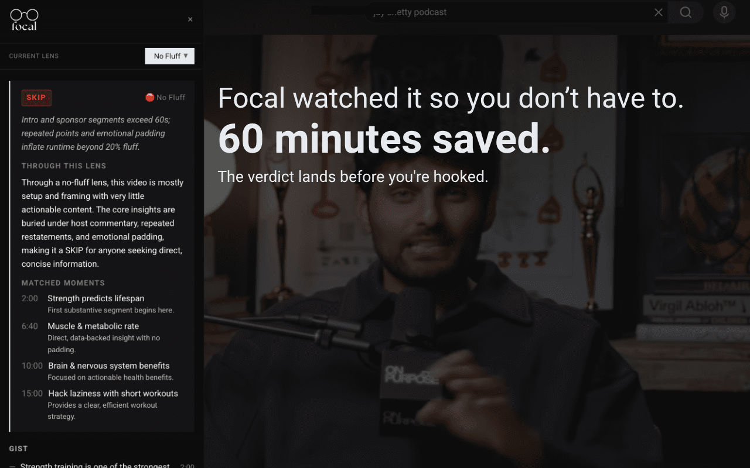Click the 'CURRENT LENS' label
The height and width of the screenshot is (468, 750).
34,56
